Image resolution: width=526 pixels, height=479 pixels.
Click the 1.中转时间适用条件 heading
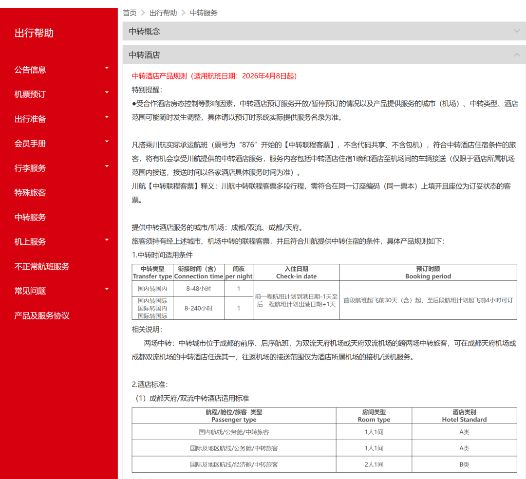click(162, 255)
